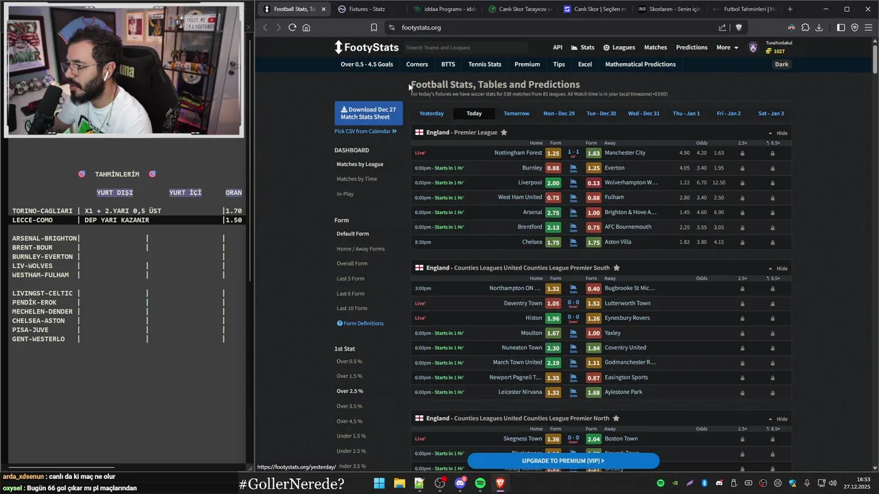Open the Brave Shields lion icon

click(739, 27)
